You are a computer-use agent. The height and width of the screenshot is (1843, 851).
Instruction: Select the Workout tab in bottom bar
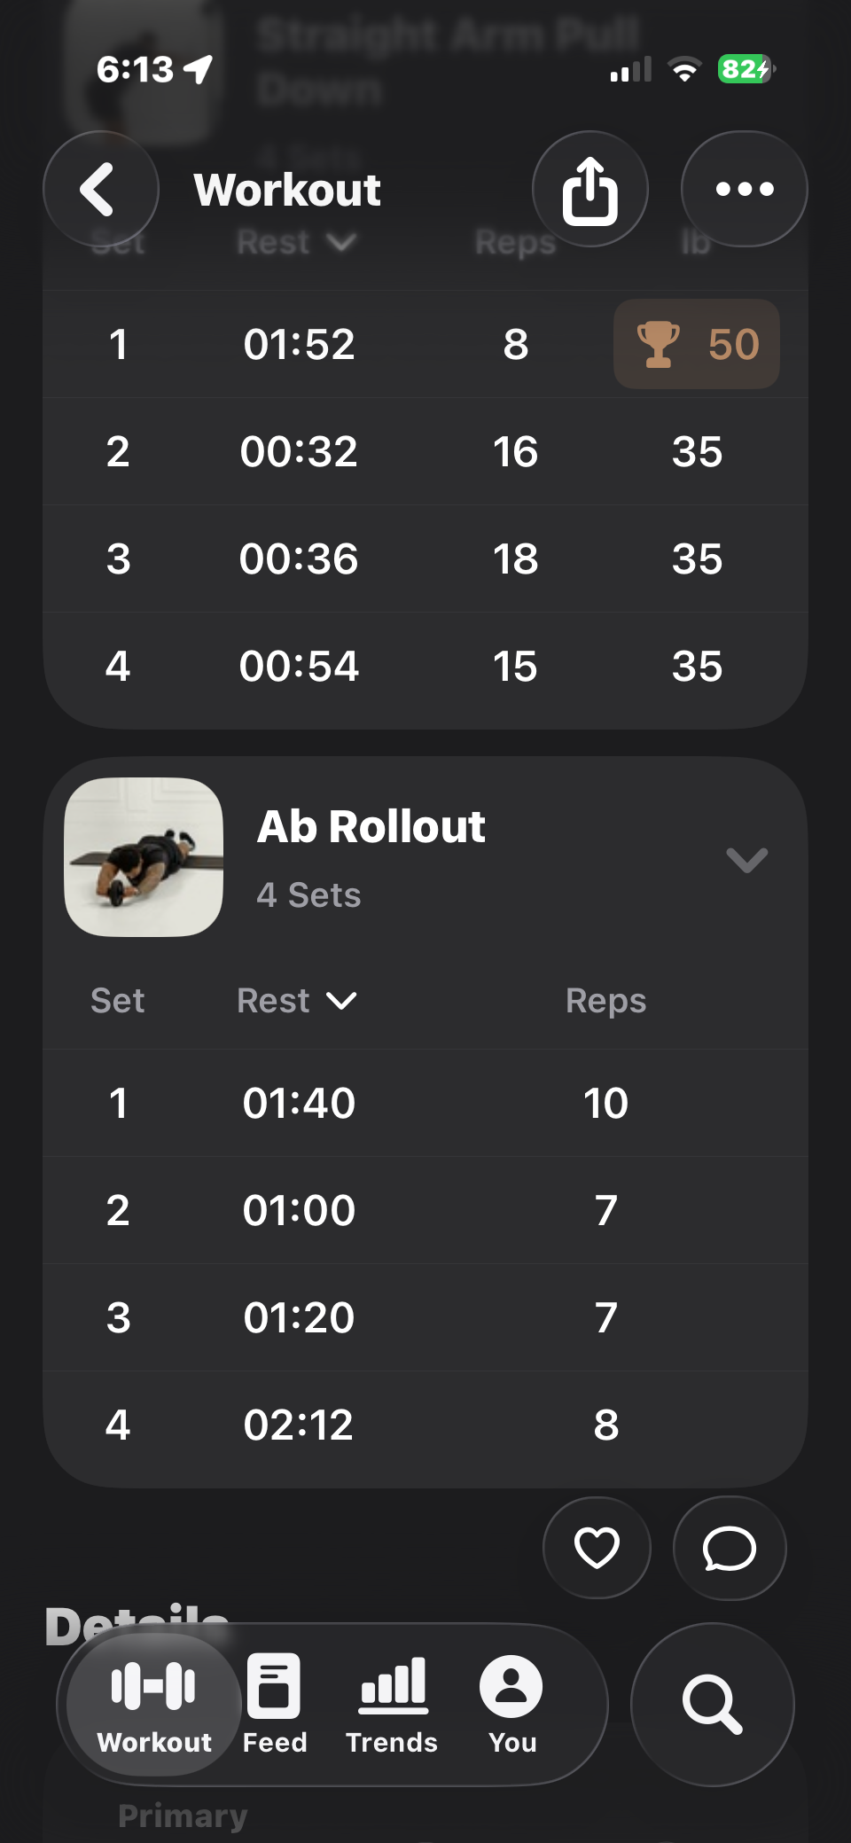tap(154, 1704)
